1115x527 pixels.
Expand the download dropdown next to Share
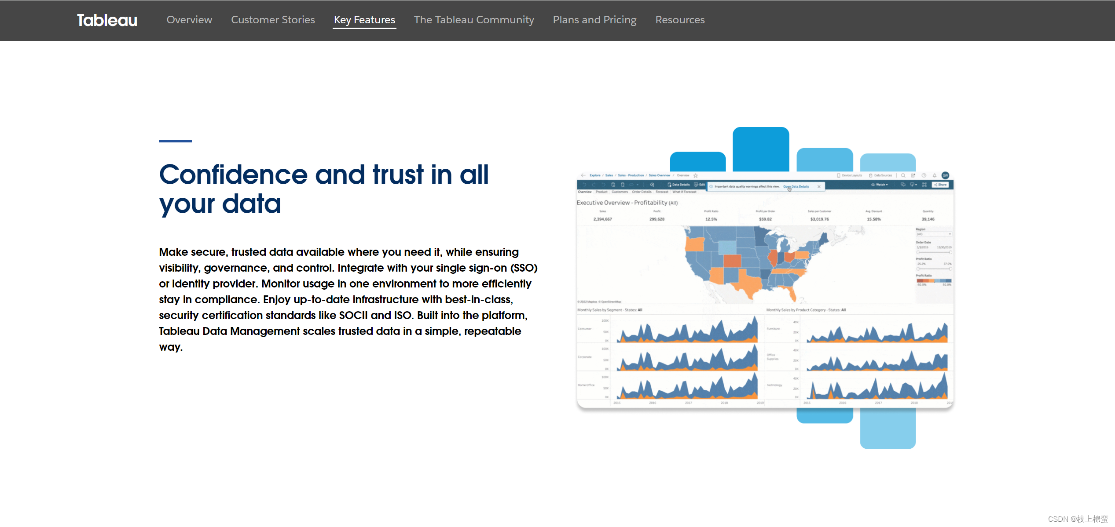coord(913,185)
